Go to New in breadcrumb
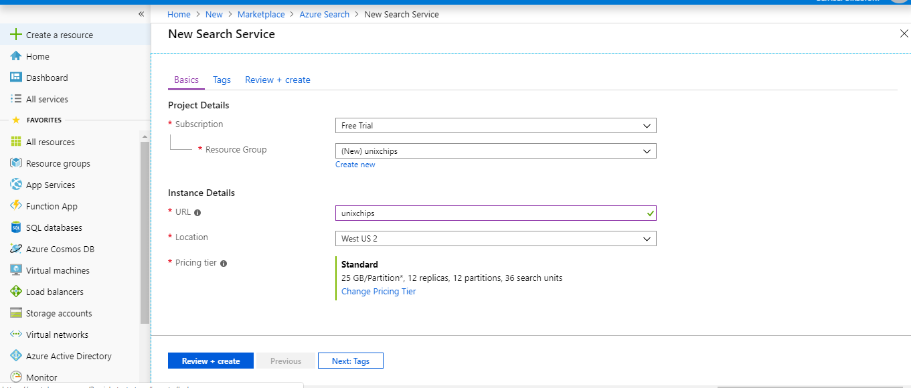This screenshot has height=388, width=911. click(x=214, y=14)
